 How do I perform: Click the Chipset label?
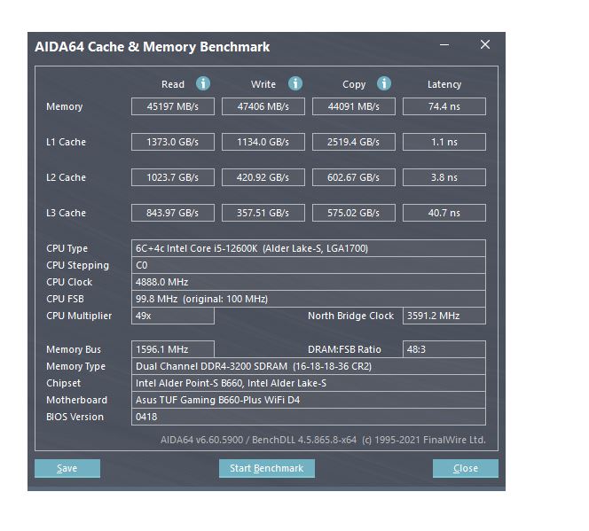tap(64, 384)
